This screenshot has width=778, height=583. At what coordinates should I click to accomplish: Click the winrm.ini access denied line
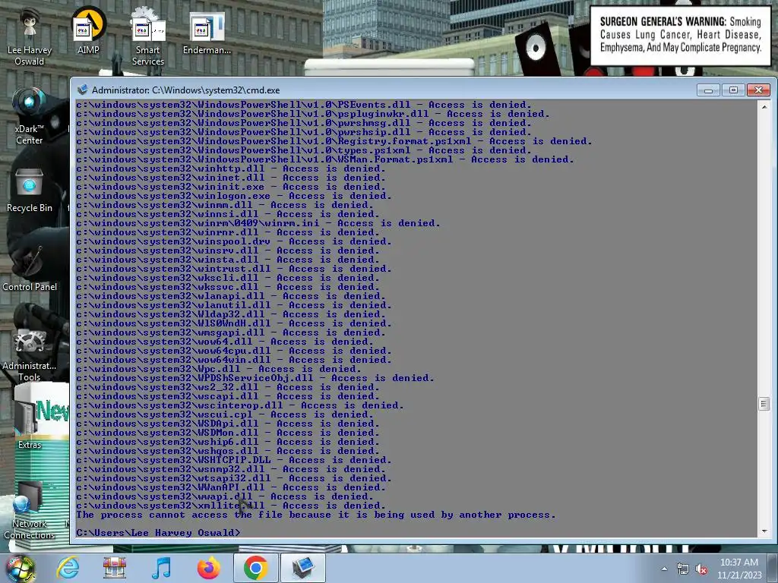[258, 223]
